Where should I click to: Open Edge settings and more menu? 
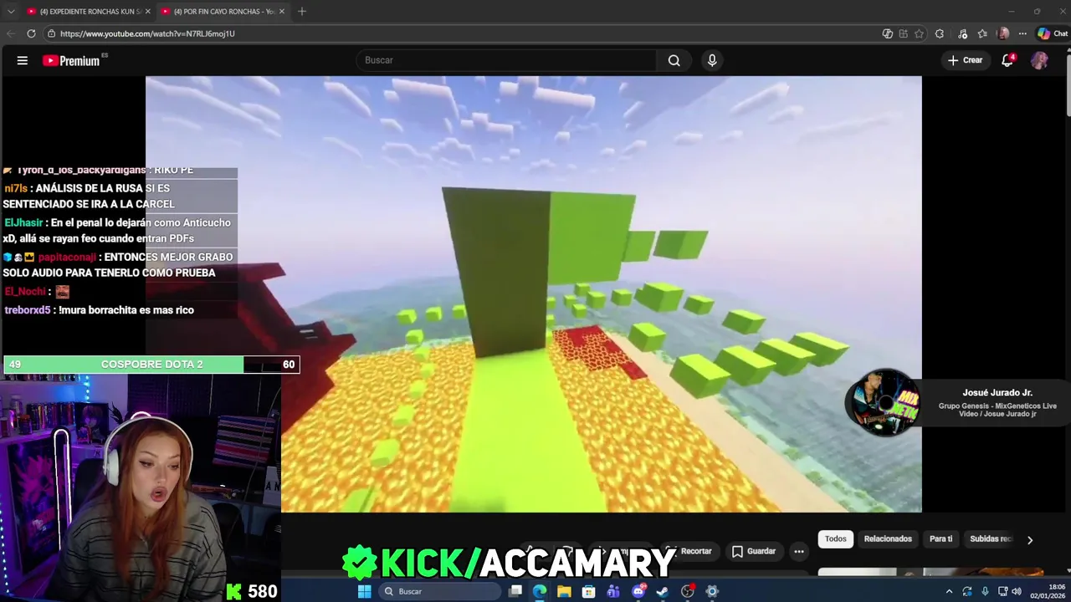point(1022,33)
